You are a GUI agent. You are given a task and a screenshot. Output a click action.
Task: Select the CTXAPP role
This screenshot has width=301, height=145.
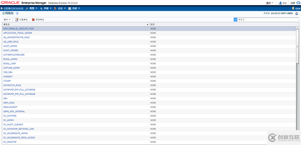tap(7, 81)
